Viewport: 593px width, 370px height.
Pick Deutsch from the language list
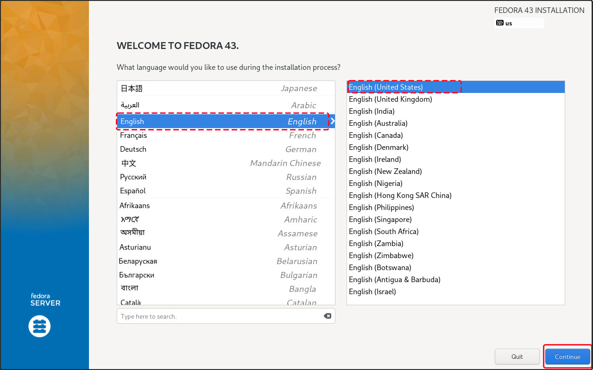(x=226, y=149)
